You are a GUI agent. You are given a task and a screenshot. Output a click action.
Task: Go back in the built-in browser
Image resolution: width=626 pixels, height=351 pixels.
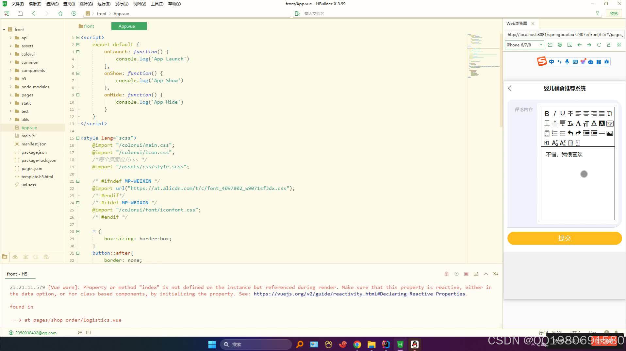[x=579, y=45]
